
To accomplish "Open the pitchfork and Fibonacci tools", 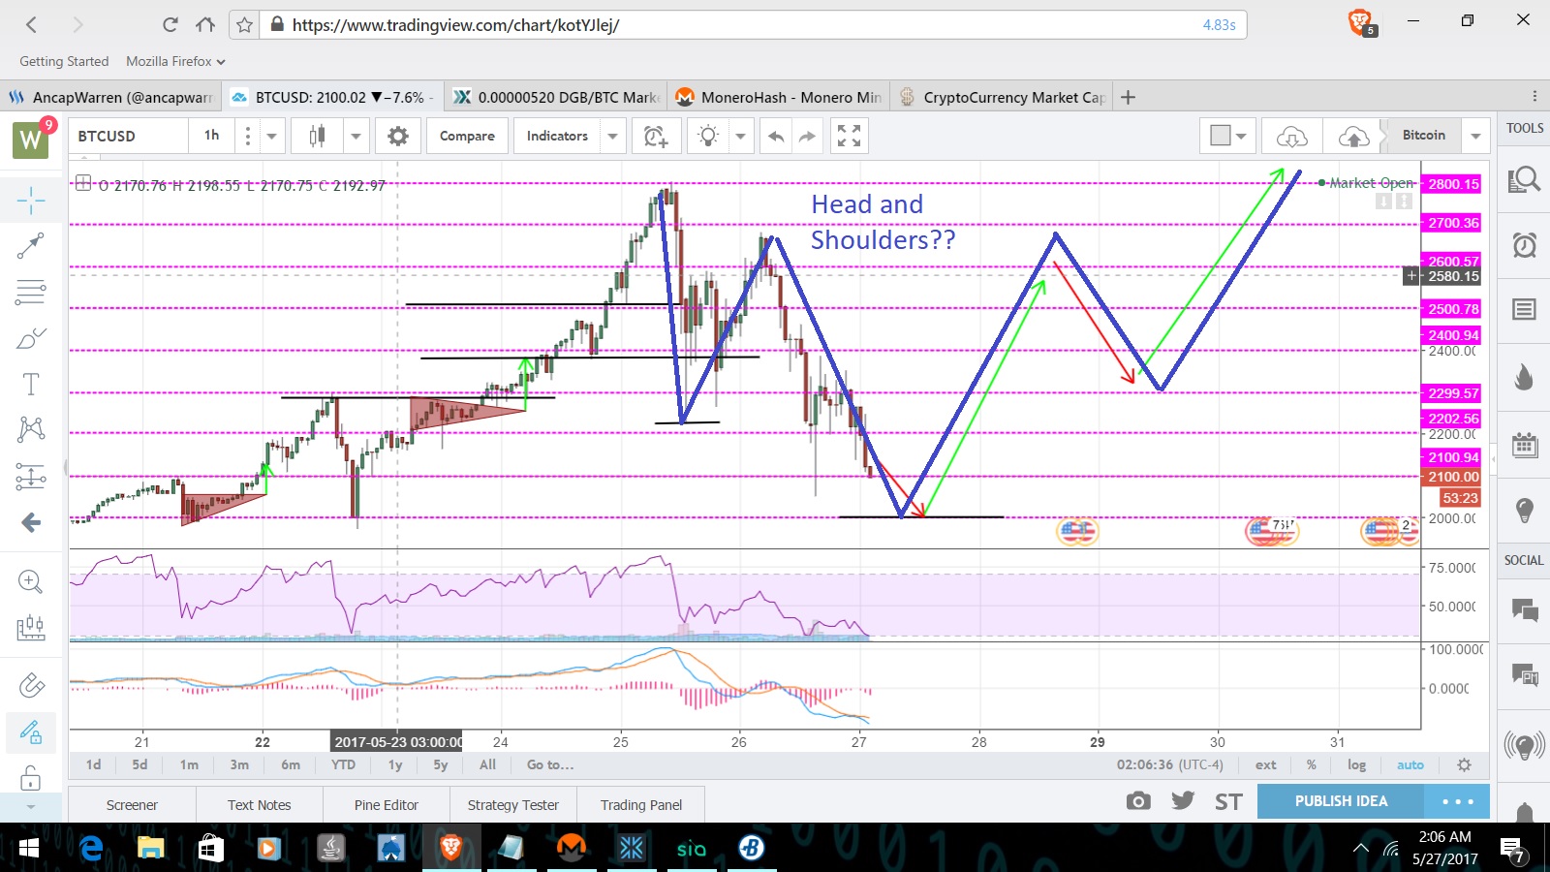I will [31, 292].
